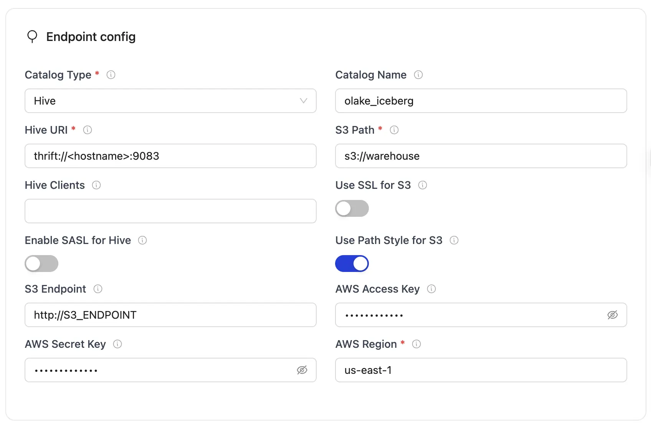View the S3 Path help icon
Viewport: 651px width, 429px height.
click(394, 130)
